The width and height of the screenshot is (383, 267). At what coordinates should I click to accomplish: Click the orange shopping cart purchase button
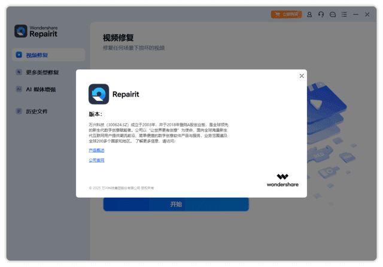[286, 14]
